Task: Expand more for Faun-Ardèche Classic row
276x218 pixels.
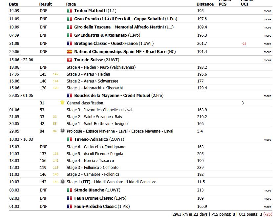Action: (267, 207)
